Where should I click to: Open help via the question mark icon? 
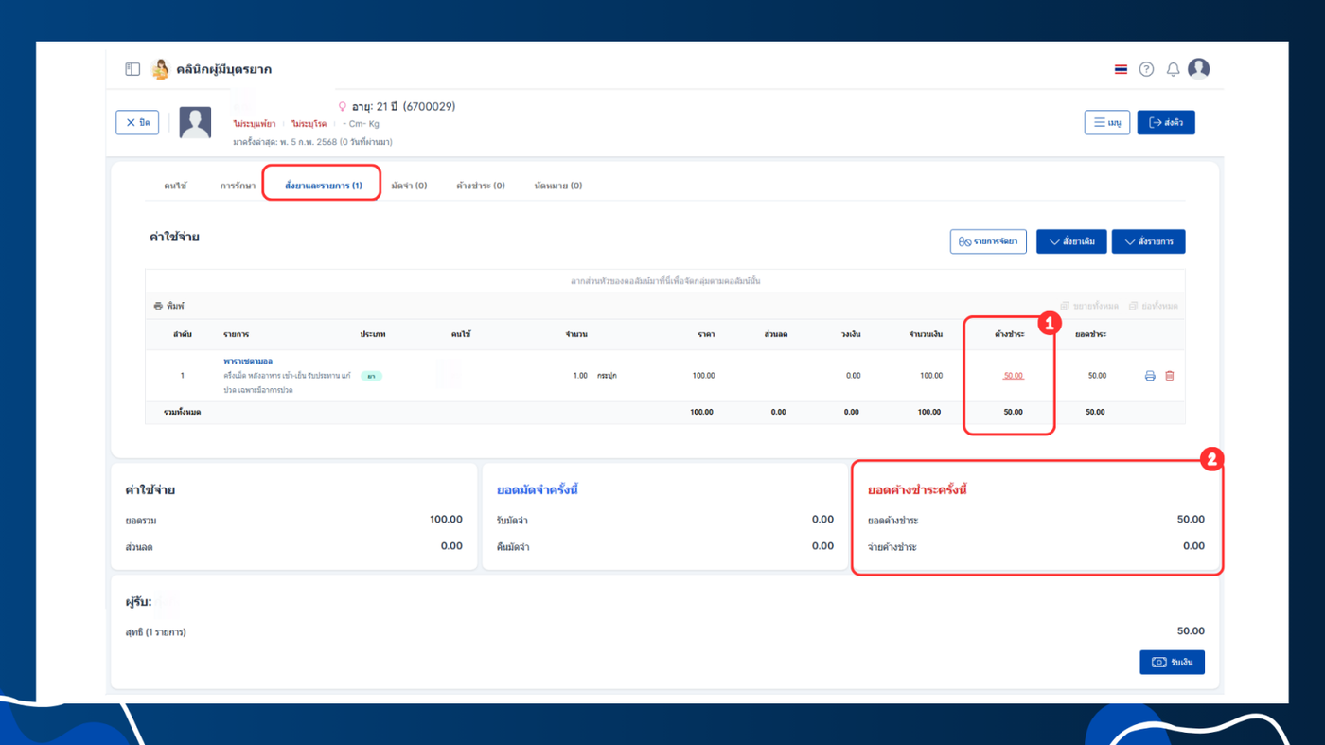click(x=1146, y=69)
